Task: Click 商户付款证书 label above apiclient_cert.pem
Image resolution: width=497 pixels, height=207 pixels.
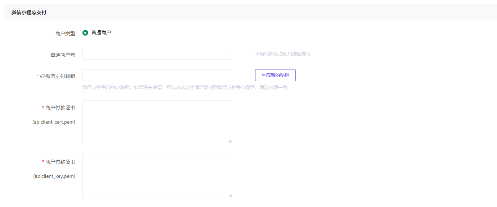Action: point(60,108)
